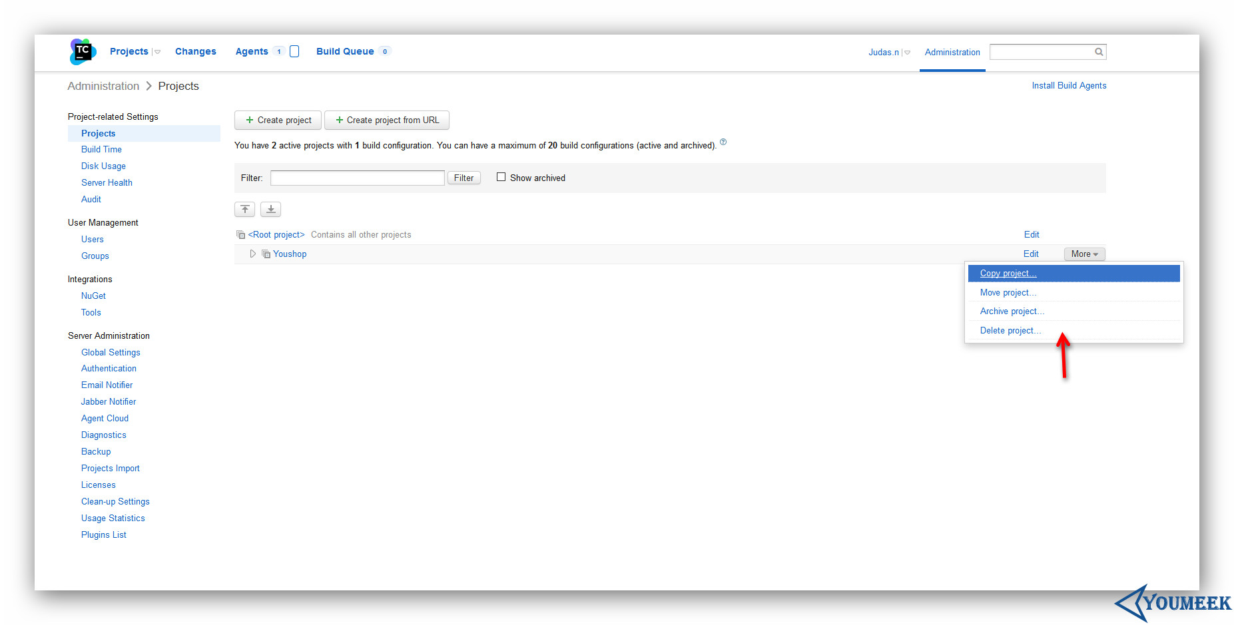Open the <Root project> link
This screenshot has width=1234, height=625.
coord(276,234)
